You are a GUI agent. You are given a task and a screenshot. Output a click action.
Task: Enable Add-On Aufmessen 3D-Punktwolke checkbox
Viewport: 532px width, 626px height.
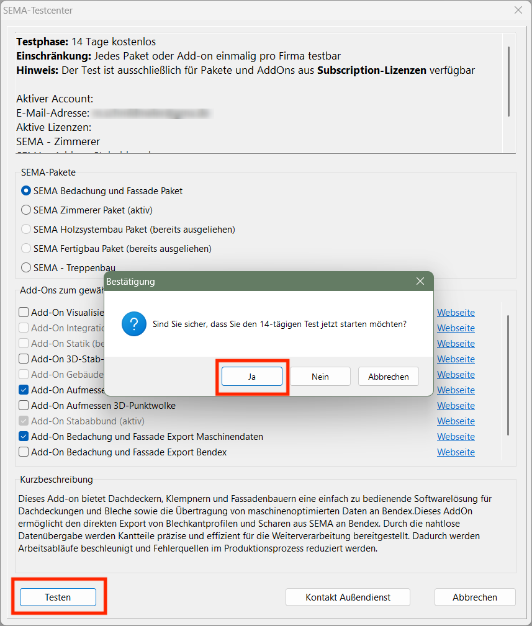pos(24,406)
